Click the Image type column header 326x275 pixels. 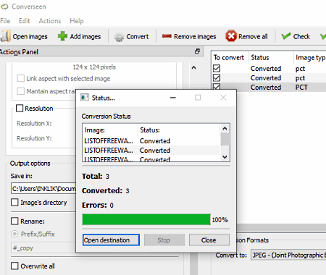tap(310, 58)
